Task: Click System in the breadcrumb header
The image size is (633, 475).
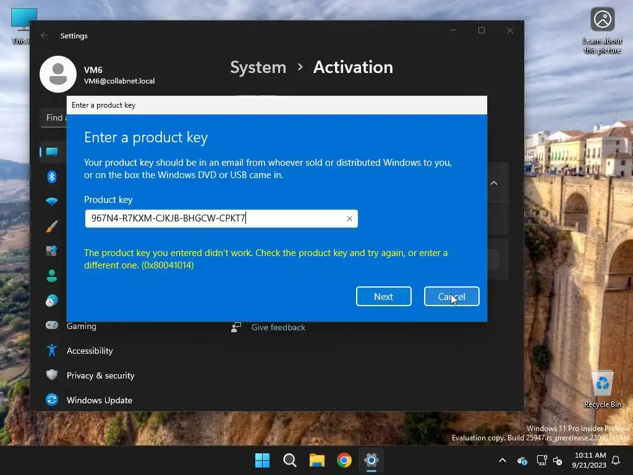Action: 258,67
